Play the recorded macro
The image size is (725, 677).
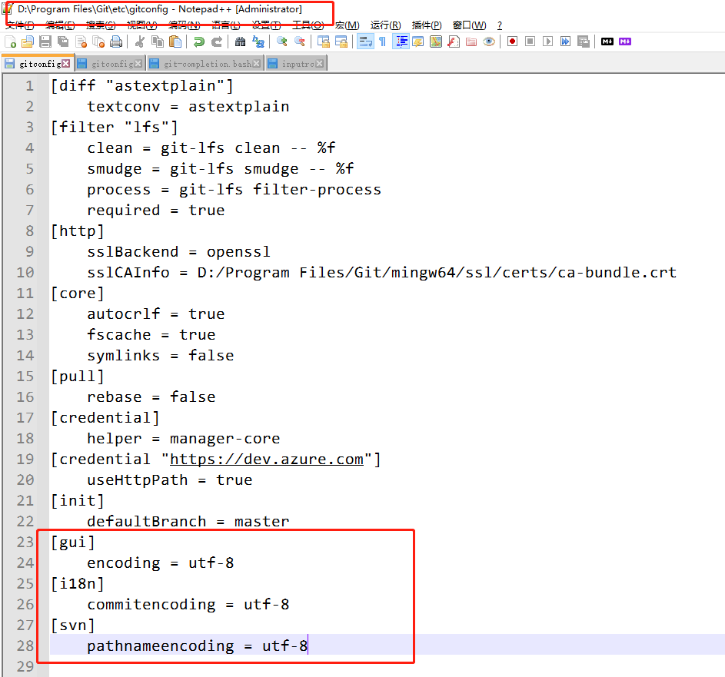[x=549, y=41]
